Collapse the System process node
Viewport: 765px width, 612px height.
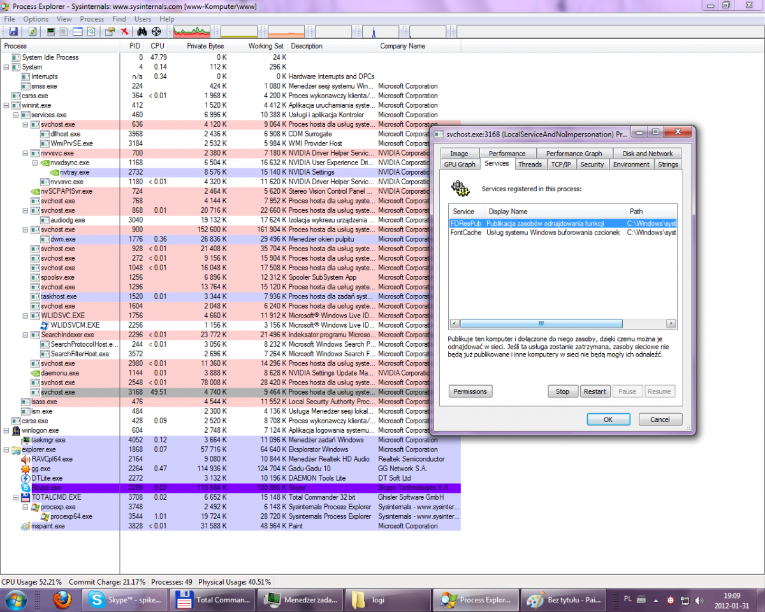pyautogui.click(x=6, y=67)
